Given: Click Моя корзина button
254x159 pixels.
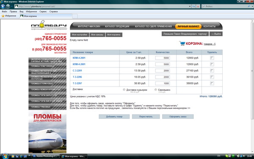Looking at the screenshot, I should [x=114, y=35].
